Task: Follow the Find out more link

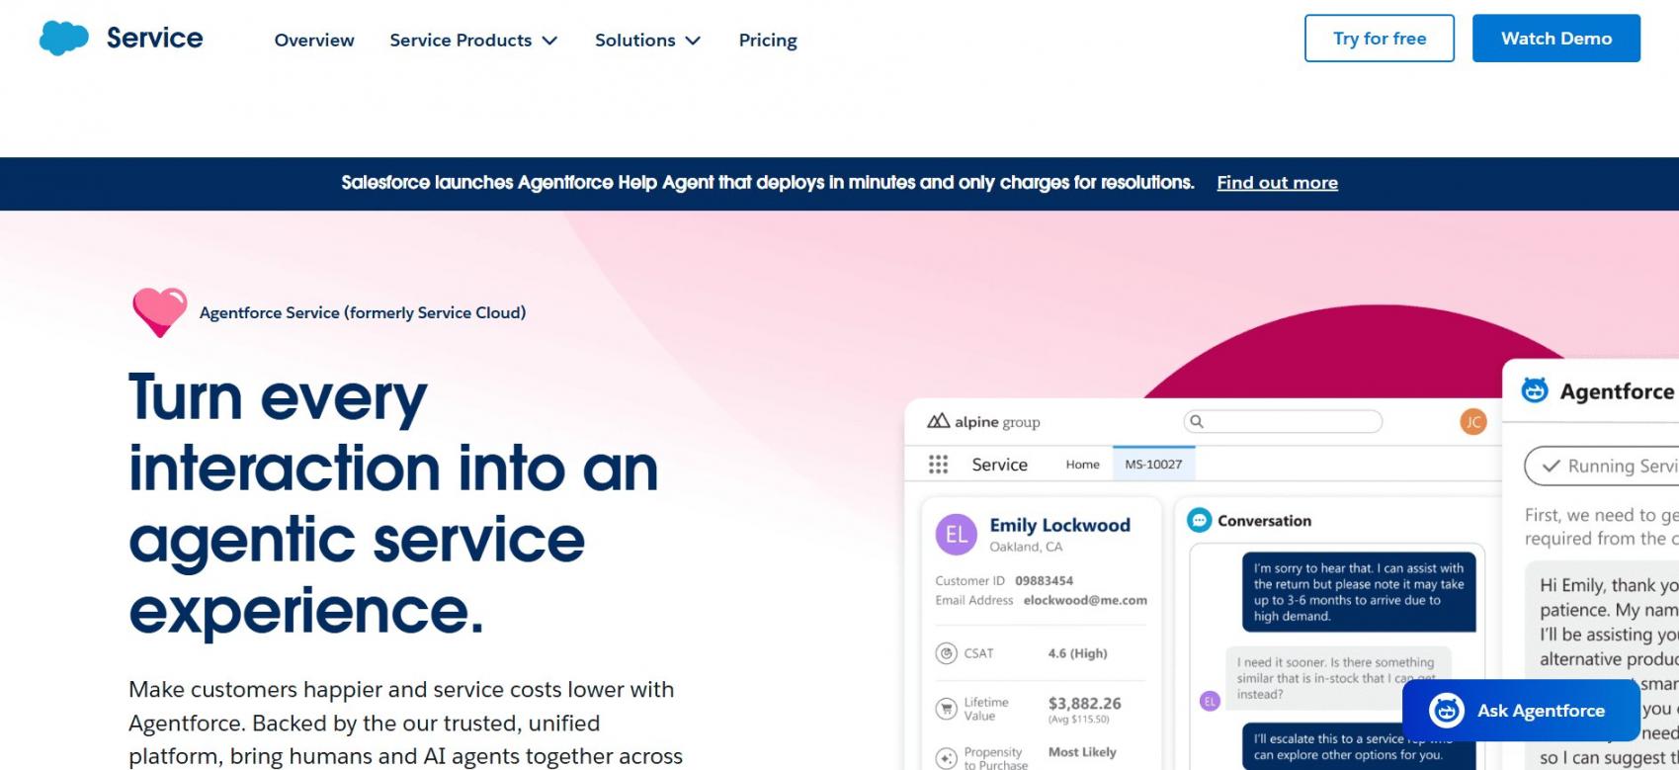Action: point(1277,183)
